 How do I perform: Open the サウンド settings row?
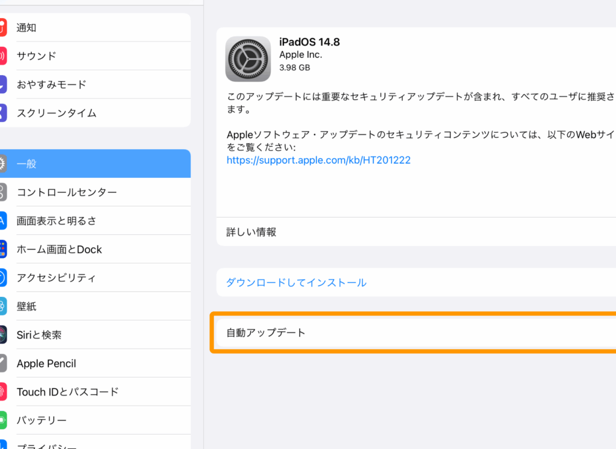(96, 56)
